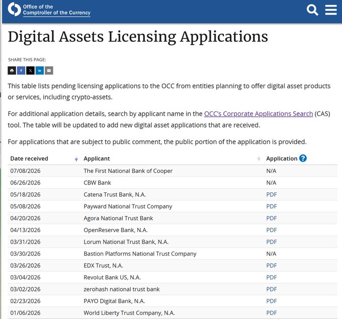This screenshot has height=319, width=342.
Task: Open Application column help question icon
Action: pyautogui.click(x=303, y=158)
